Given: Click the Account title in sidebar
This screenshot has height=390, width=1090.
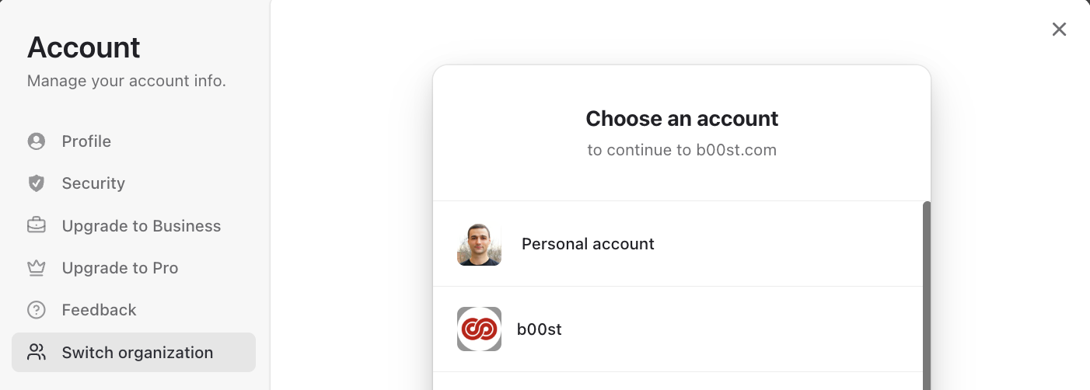Looking at the screenshot, I should coord(84,48).
